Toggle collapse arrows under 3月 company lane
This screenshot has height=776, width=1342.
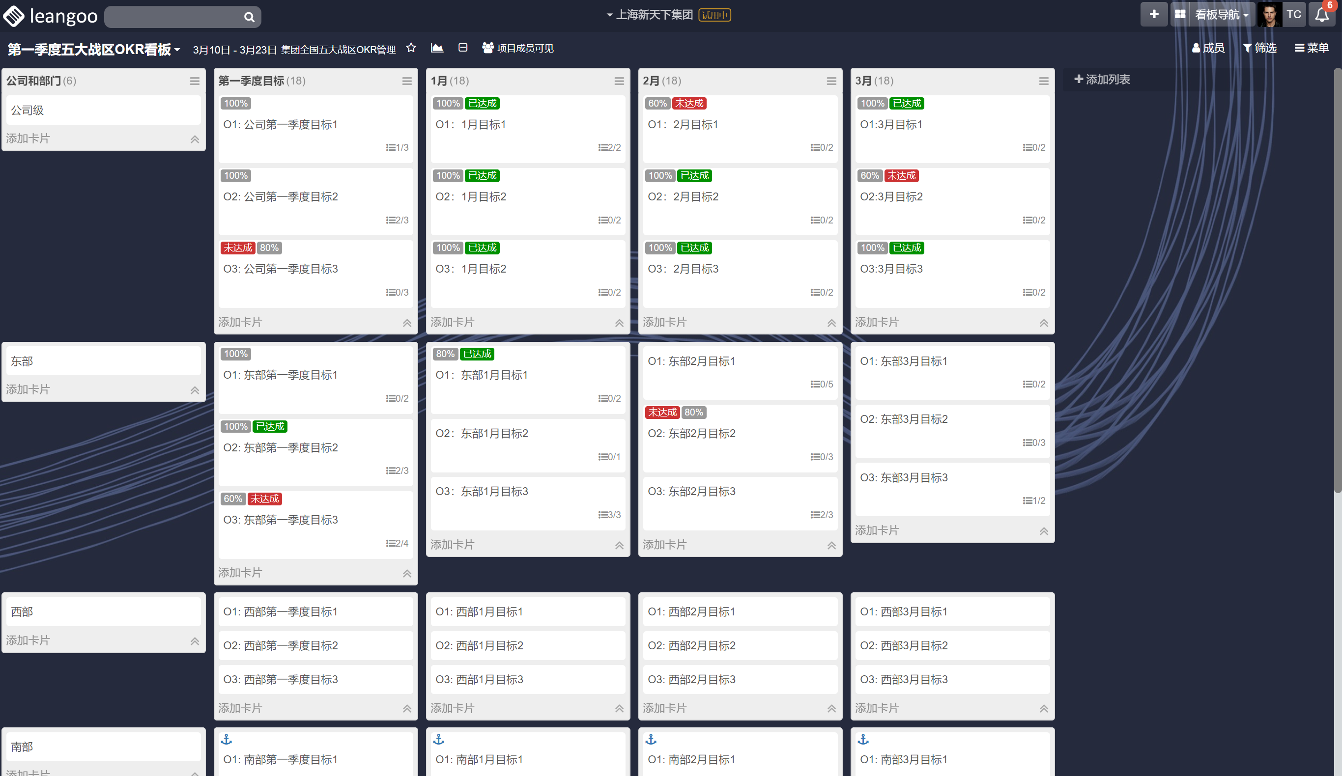(x=1043, y=323)
